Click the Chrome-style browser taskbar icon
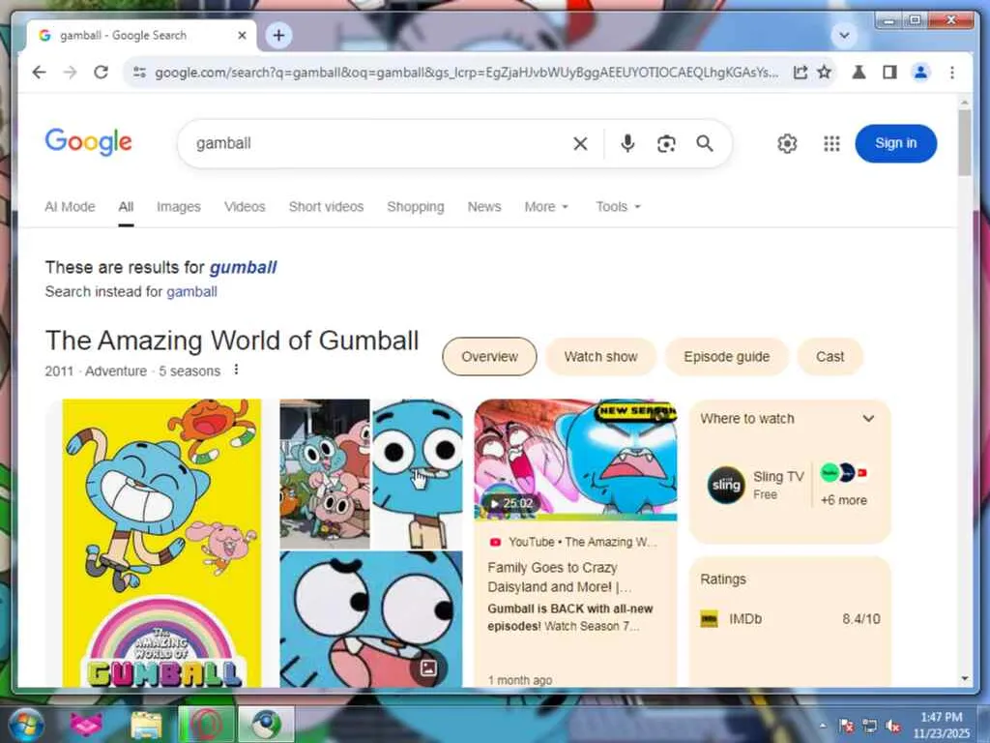The image size is (990, 743). [x=266, y=724]
